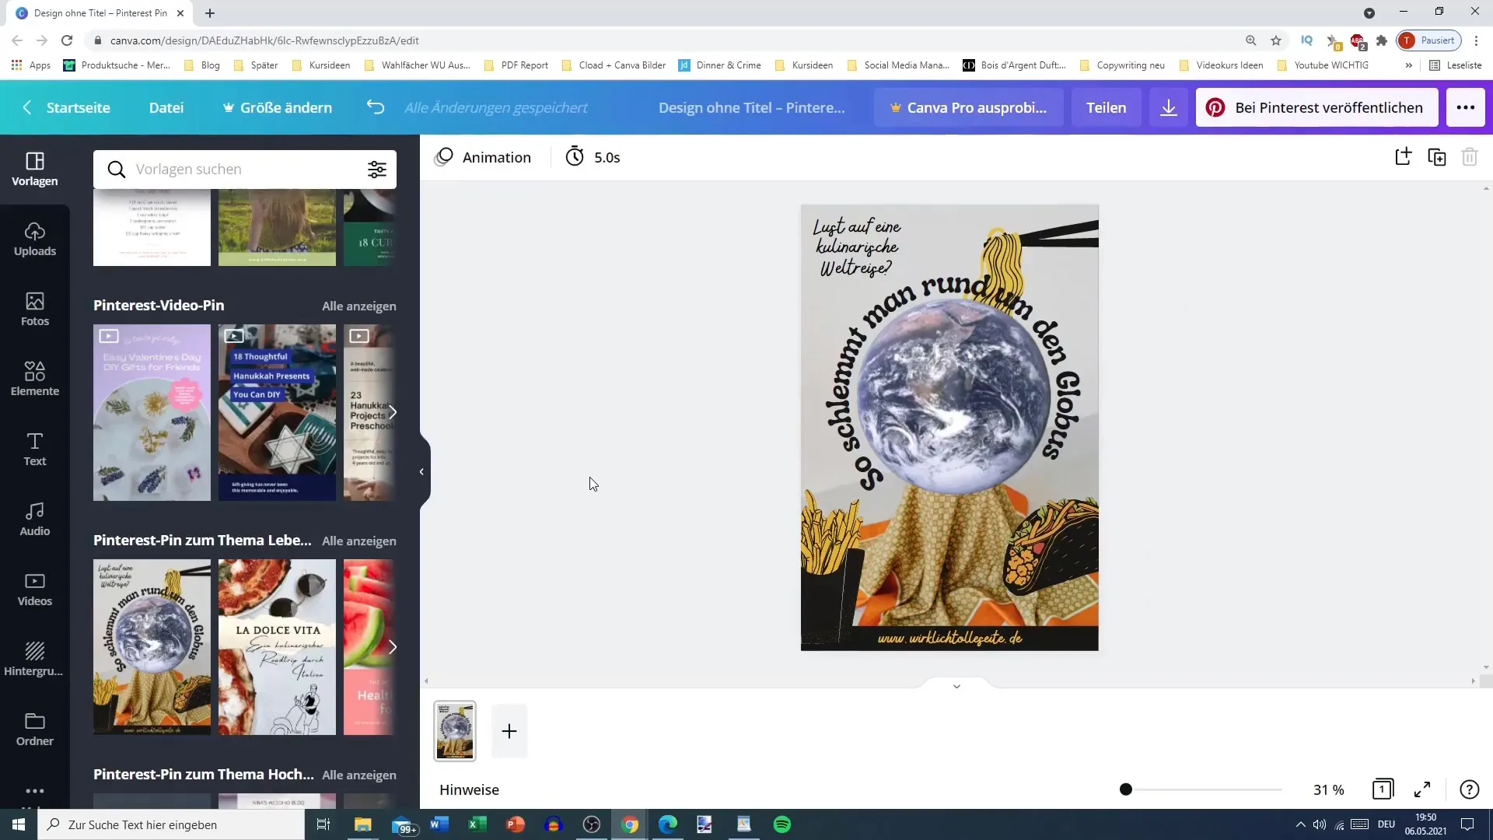Image resolution: width=1493 pixels, height=840 pixels.
Task: Click the 5.0s duration timer toggle
Action: (x=594, y=157)
